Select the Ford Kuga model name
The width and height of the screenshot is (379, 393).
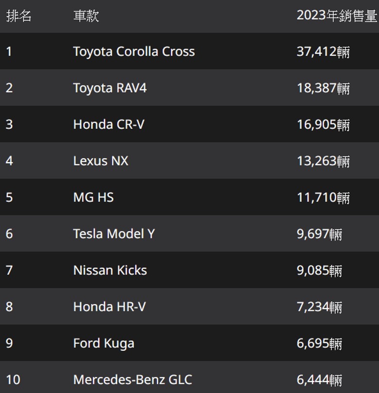103,343
